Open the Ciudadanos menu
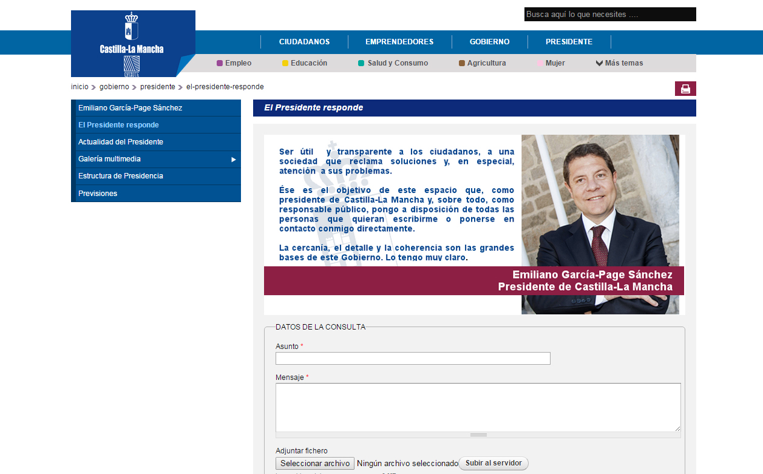763x474 pixels. coord(304,42)
